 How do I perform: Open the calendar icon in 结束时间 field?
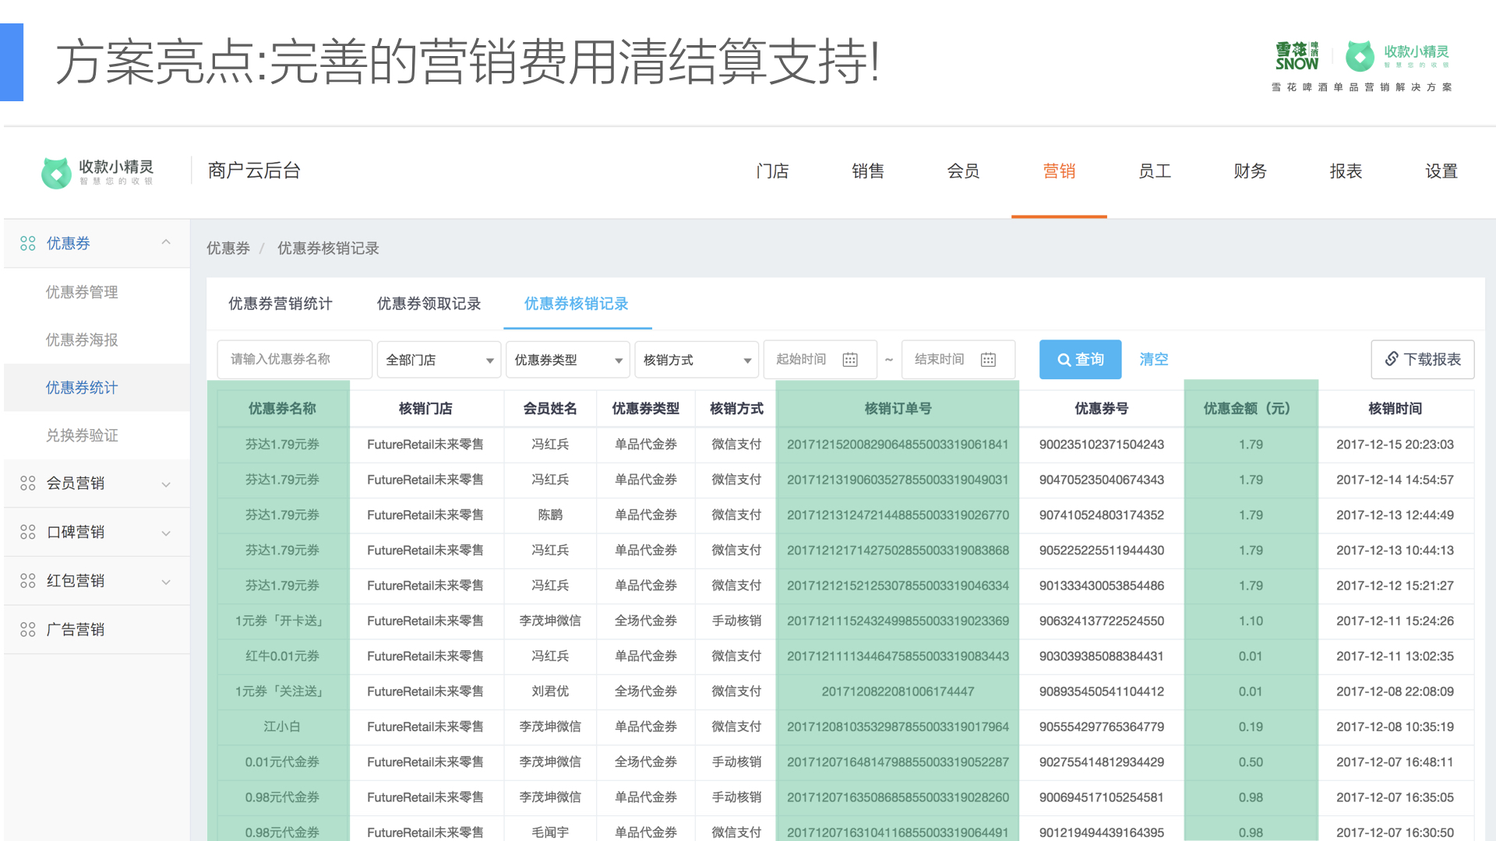(988, 360)
